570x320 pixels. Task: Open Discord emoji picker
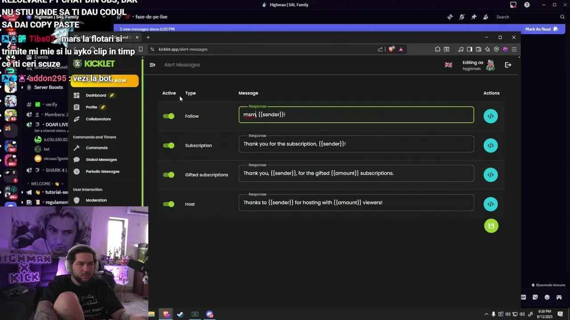click(x=547, y=297)
